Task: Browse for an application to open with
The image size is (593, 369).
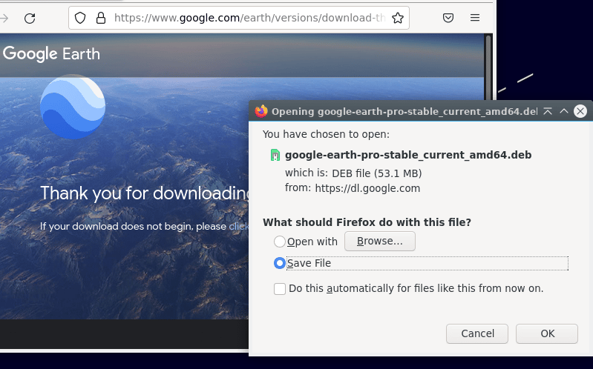Action: 380,241
